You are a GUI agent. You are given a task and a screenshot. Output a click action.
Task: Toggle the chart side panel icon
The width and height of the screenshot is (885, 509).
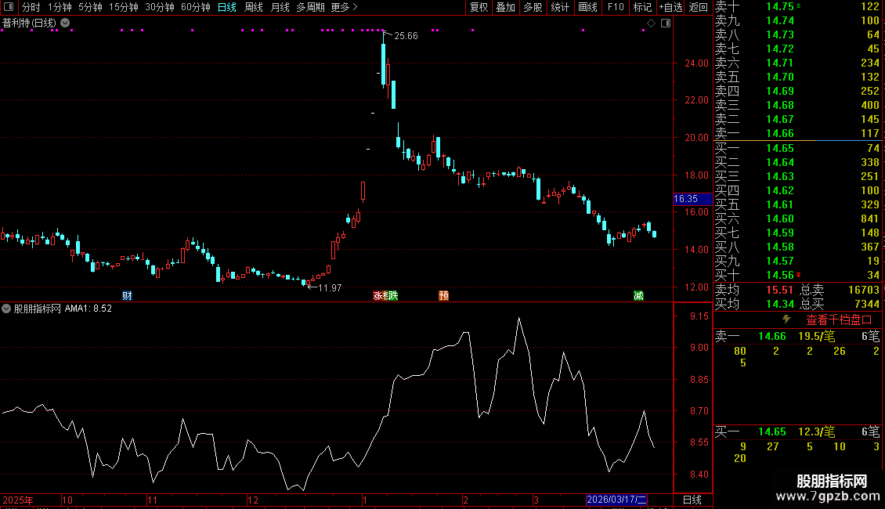tap(666, 23)
